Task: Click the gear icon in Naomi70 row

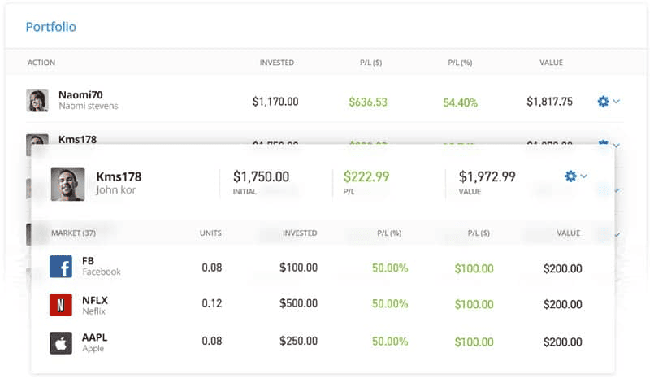Action: (x=603, y=102)
